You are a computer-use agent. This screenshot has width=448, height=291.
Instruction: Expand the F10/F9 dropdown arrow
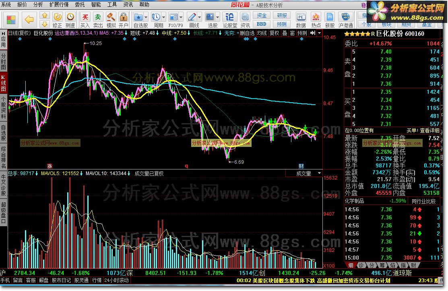181,17
